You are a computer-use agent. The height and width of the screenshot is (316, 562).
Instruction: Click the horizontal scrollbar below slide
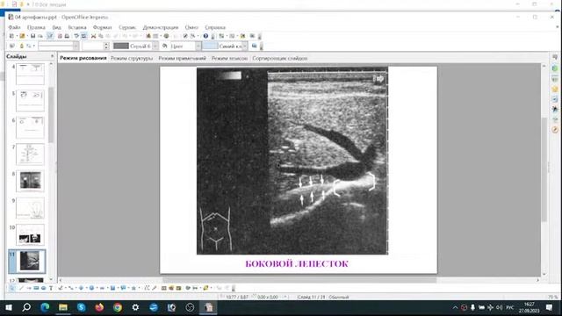point(299,280)
